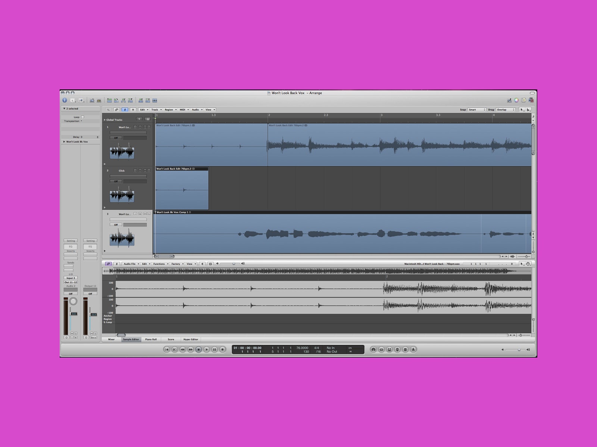The image size is (597, 447).
Task: Click the Input 3 slot in the channel strip
Action: coord(71,278)
